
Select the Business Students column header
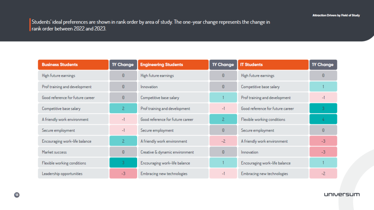(73, 65)
